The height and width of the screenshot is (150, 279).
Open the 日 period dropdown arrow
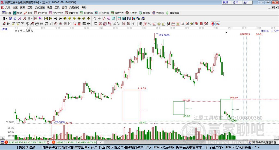click(7, 19)
